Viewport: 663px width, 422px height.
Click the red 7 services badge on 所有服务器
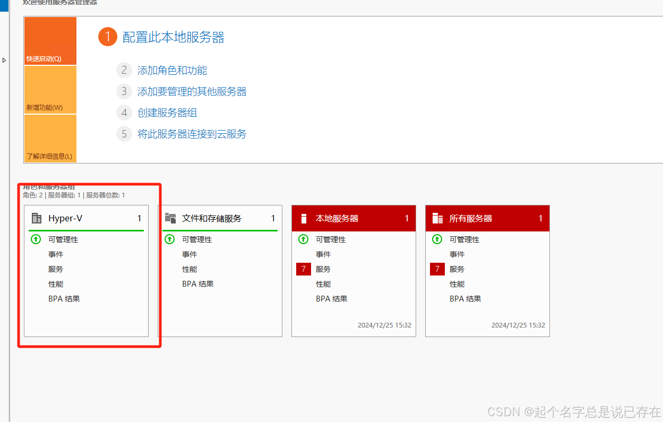(x=437, y=269)
